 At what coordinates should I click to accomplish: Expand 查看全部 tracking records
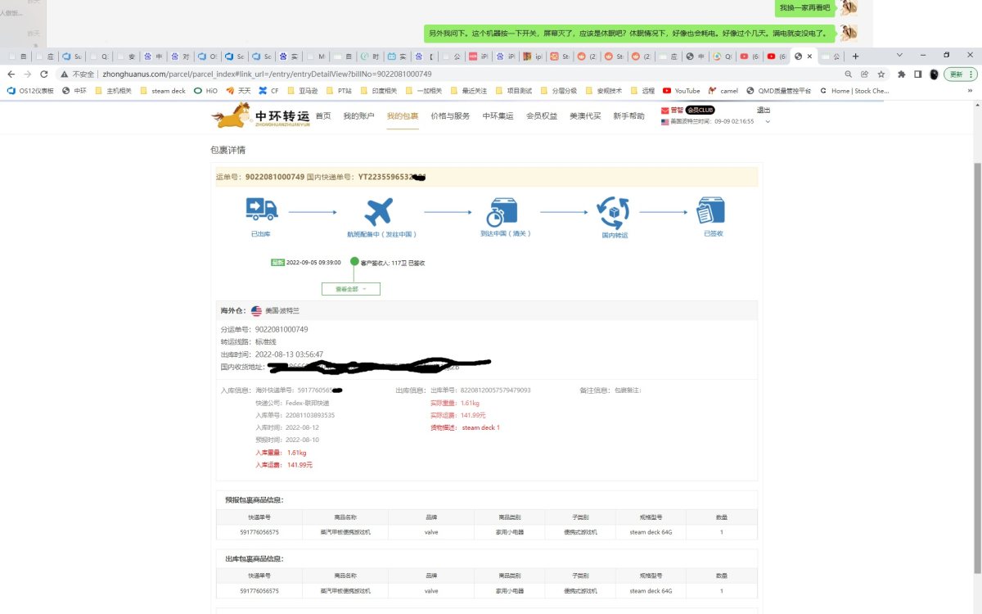351,289
